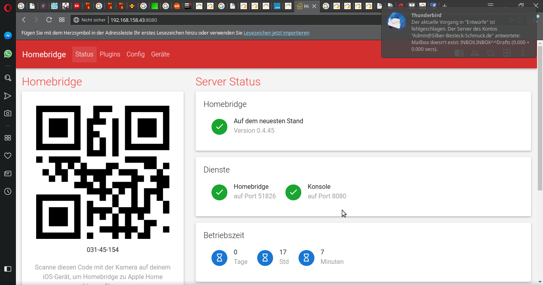Reload the current page
Image resolution: width=543 pixels, height=285 pixels.
pos(49,20)
